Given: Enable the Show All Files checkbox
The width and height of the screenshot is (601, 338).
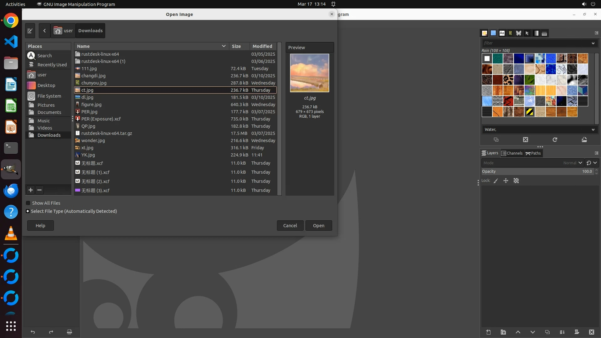Looking at the screenshot, I should point(28,203).
